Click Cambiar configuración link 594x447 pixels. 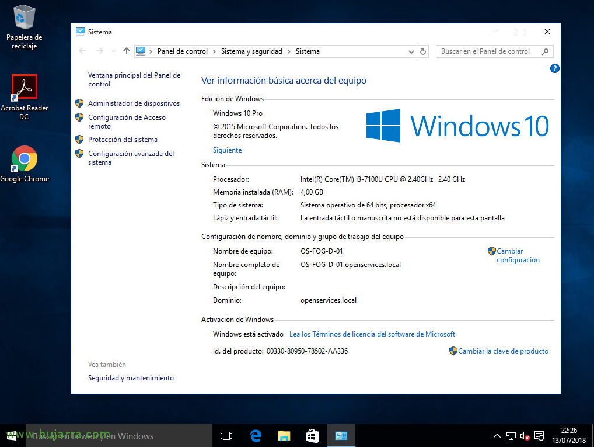[x=518, y=255]
